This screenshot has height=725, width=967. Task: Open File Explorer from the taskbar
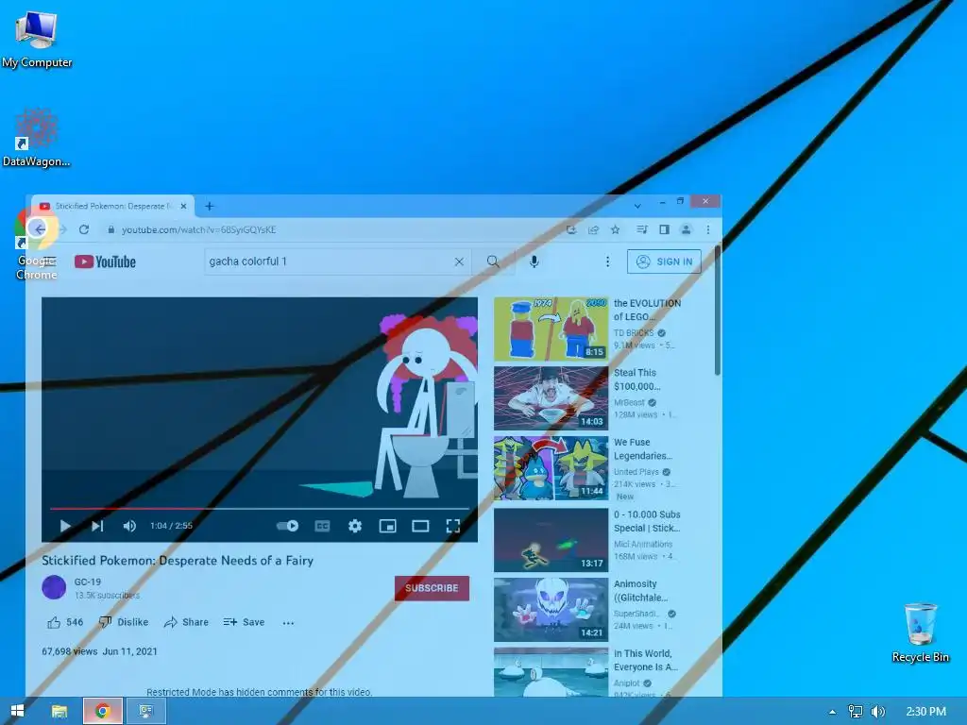click(x=59, y=711)
